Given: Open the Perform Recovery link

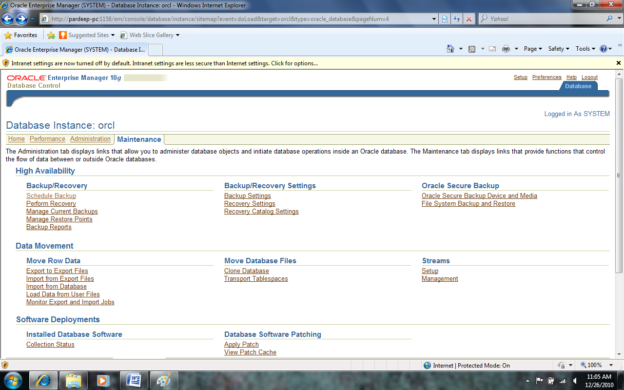Looking at the screenshot, I should click(51, 204).
